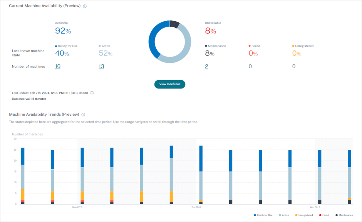362x222 pixels.
Task: Click the tallest bar above Tue 02/6
Action: point(200,173)
